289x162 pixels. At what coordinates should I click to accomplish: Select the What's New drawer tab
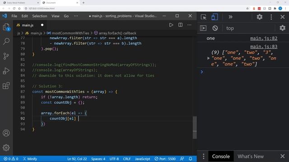(251, 156)
